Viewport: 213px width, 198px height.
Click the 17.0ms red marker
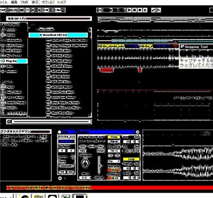(x=106, y=70)
